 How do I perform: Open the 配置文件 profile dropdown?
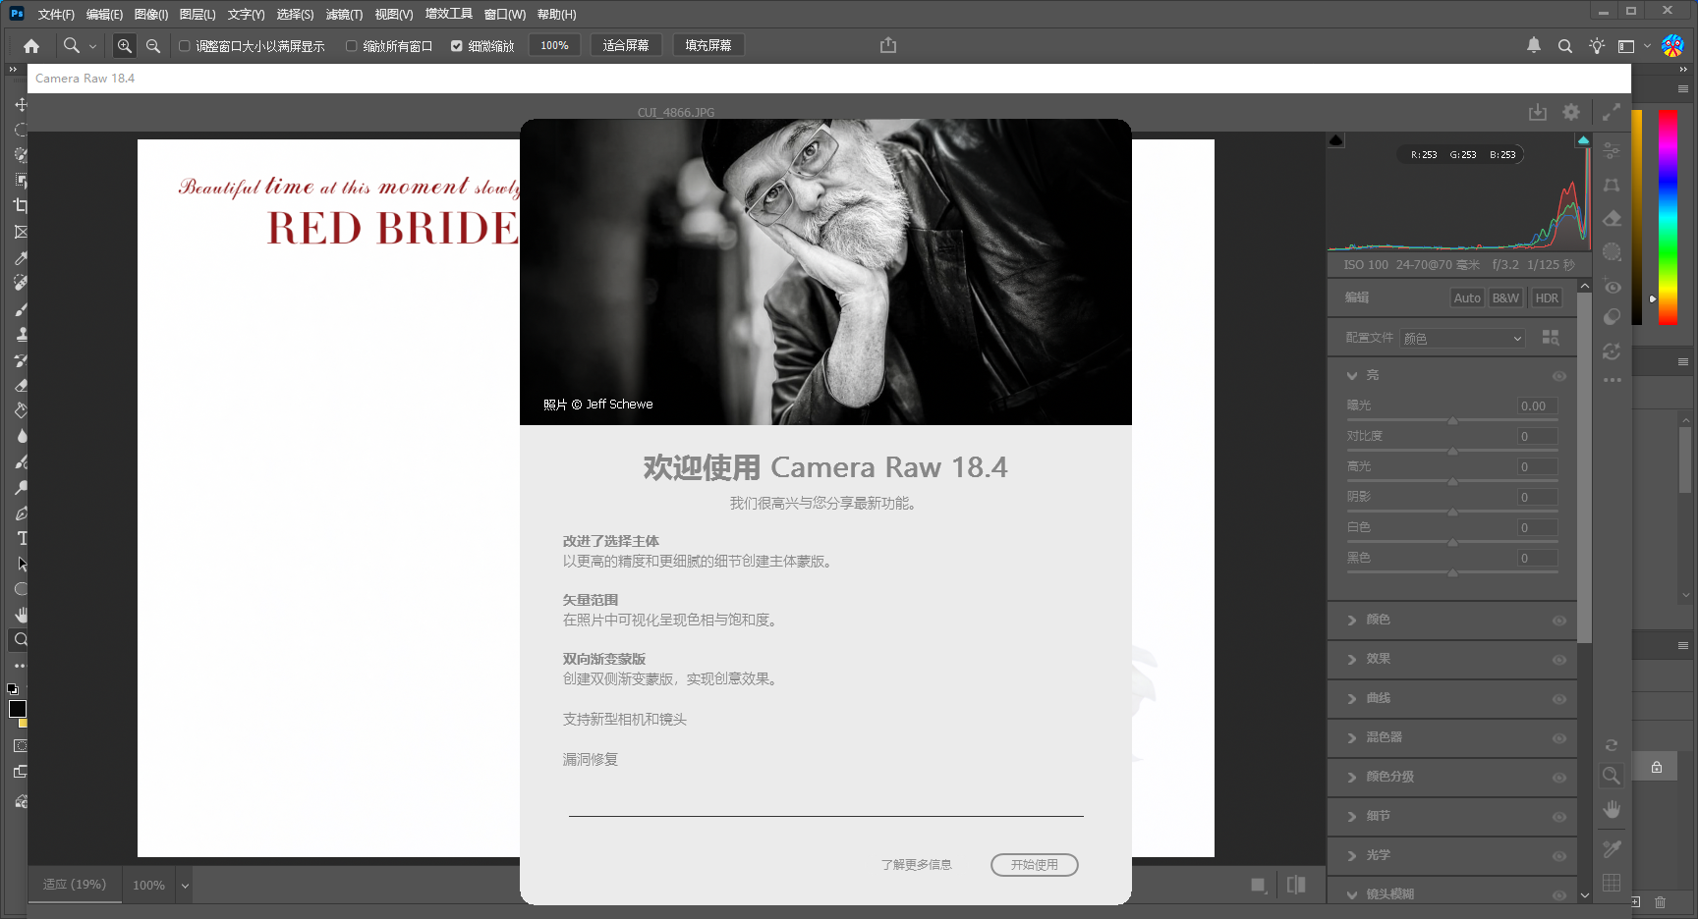click(x=1462, y=338)
